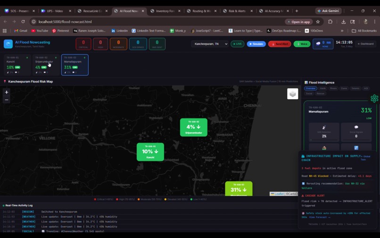Open the All Bookmarks folder
The image size is (380, 238).
364,31
